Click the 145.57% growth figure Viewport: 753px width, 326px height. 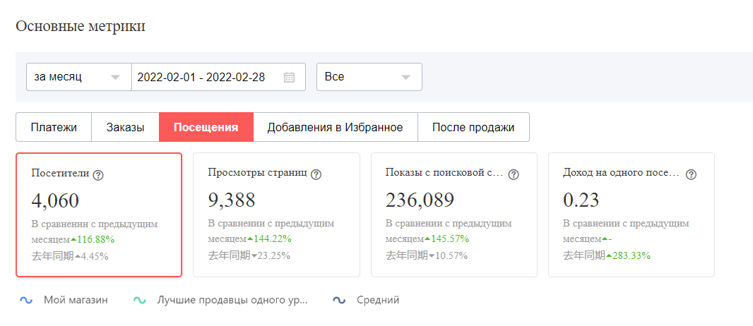point(450,239)
